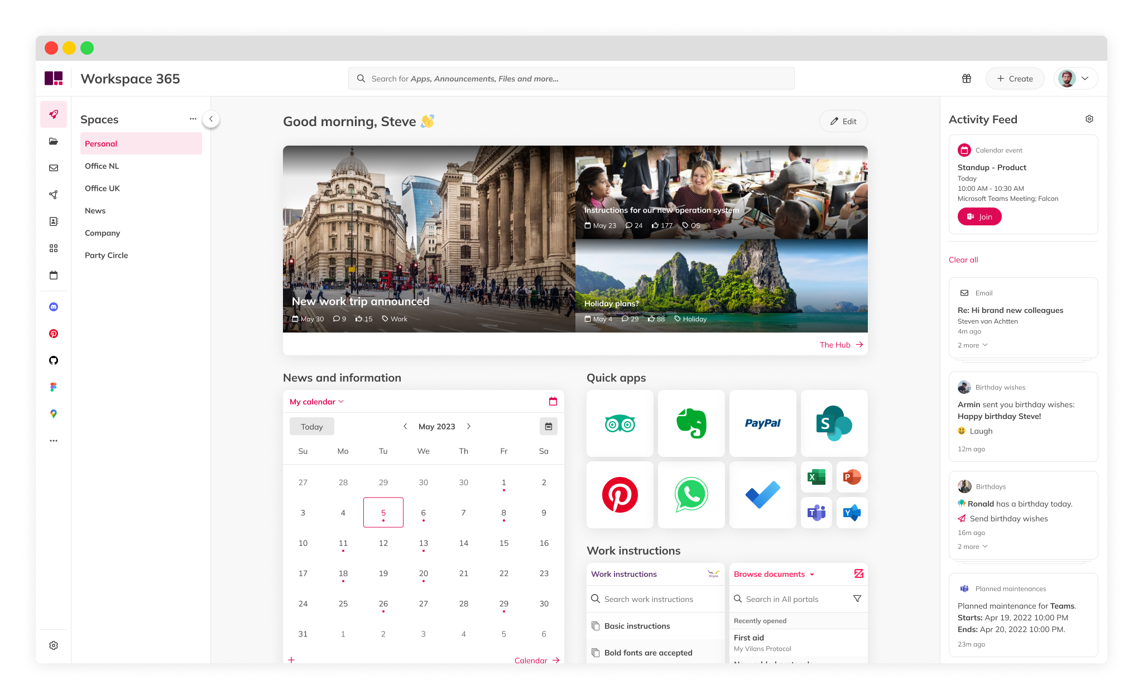The width and height of the screenshot is (1143, 699).
Task: Toggle the Work instructions filter icon
Action: pos(857,598)
